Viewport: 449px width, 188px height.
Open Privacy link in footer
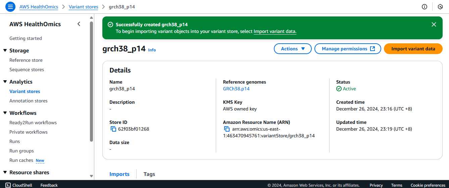click(376, 185)
